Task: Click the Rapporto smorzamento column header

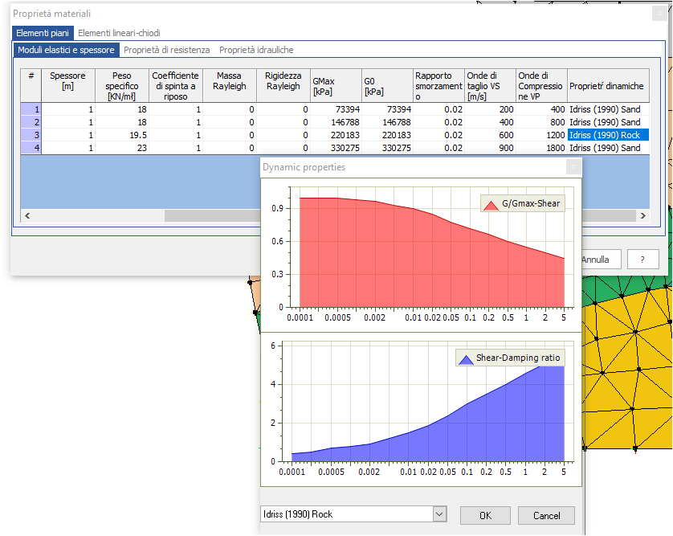Action: [438, 85]
